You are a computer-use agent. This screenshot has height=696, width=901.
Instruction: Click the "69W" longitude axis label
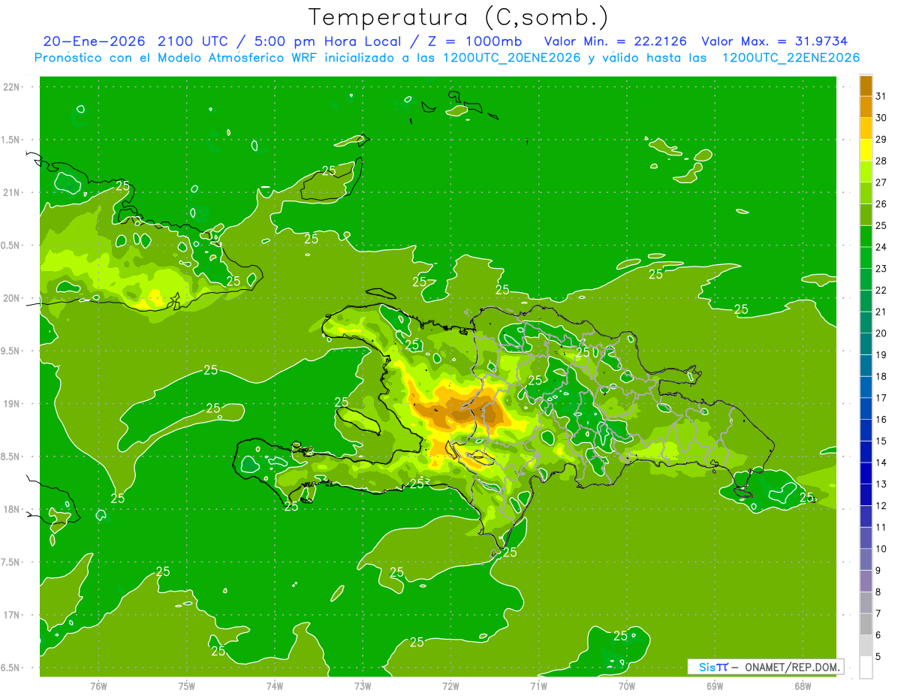[715, 686]
